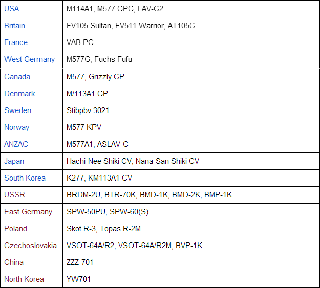Image resolution: width=320 pixels, height=288 pixels.
Task: Select 'VSOT-64A/R2, VSOT-64A/R2M, BVP-1K' cell
Action: [191, 246]
